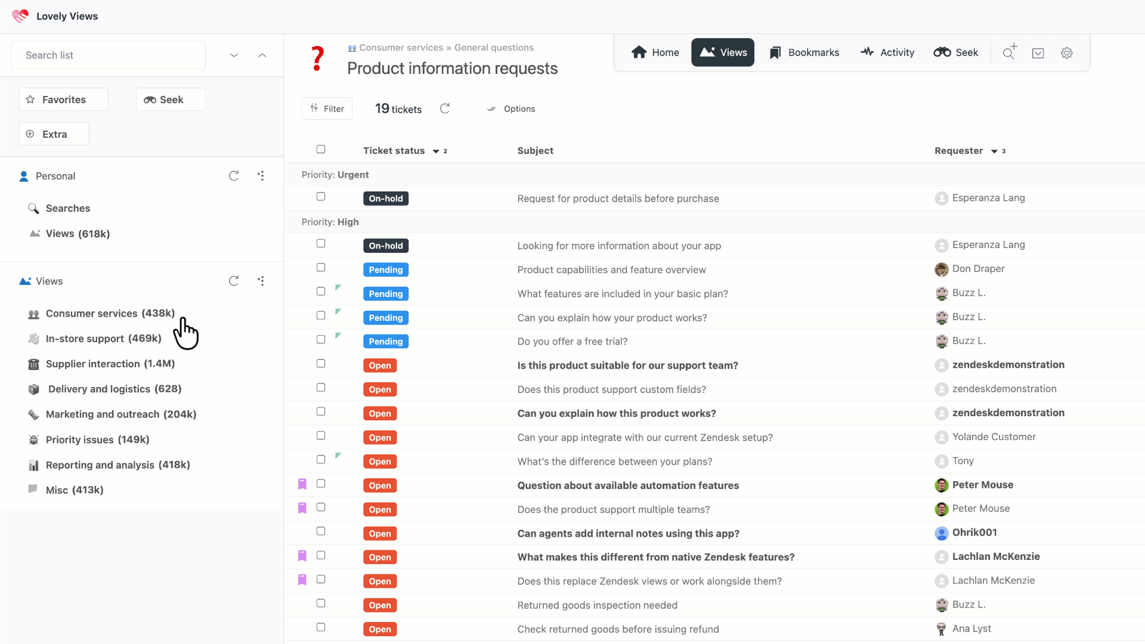Open the settings gear icon
Viewport: 1145px width, 644px height.
[x=1067, y=53]
